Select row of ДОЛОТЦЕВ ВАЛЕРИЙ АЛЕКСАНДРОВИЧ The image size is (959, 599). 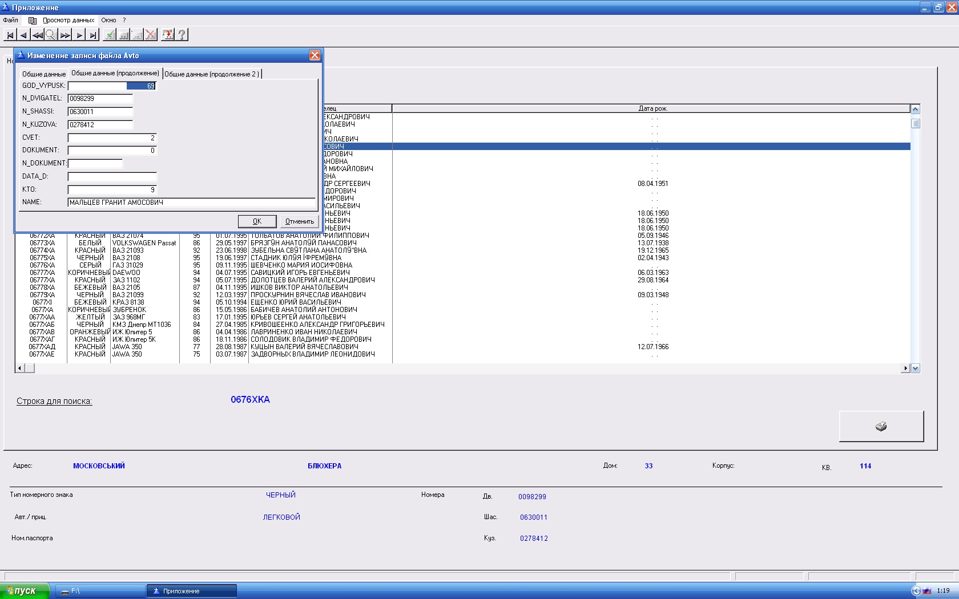pos(462,280)
